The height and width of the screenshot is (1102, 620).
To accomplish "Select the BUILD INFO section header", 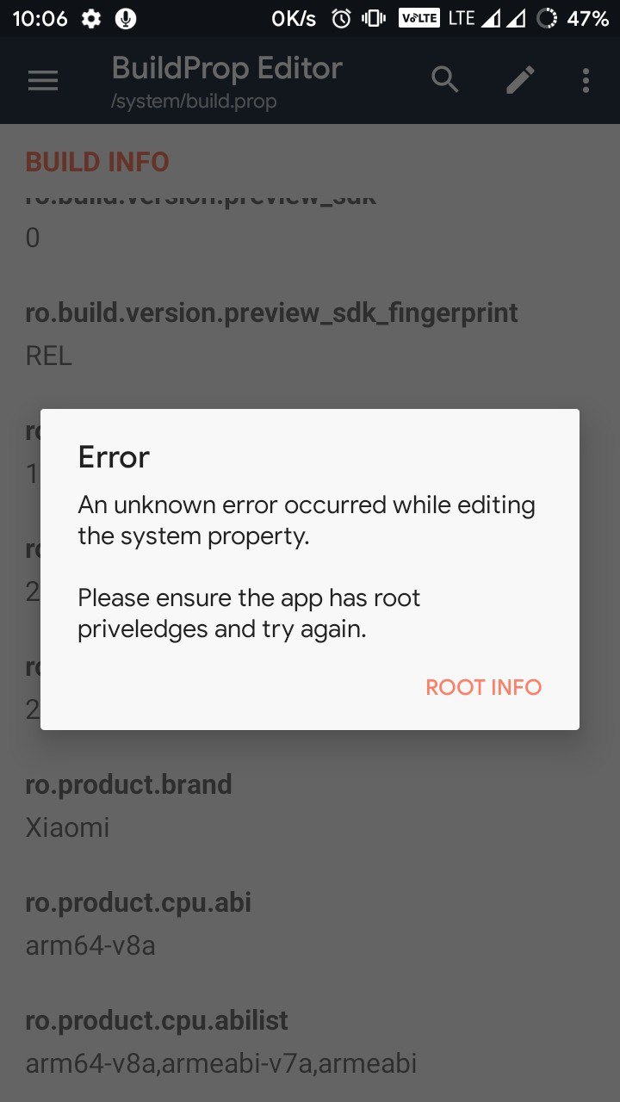I will click(x=97, y=162).
